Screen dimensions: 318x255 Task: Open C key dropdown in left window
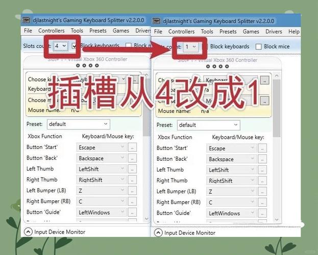[x=102, y=201]
